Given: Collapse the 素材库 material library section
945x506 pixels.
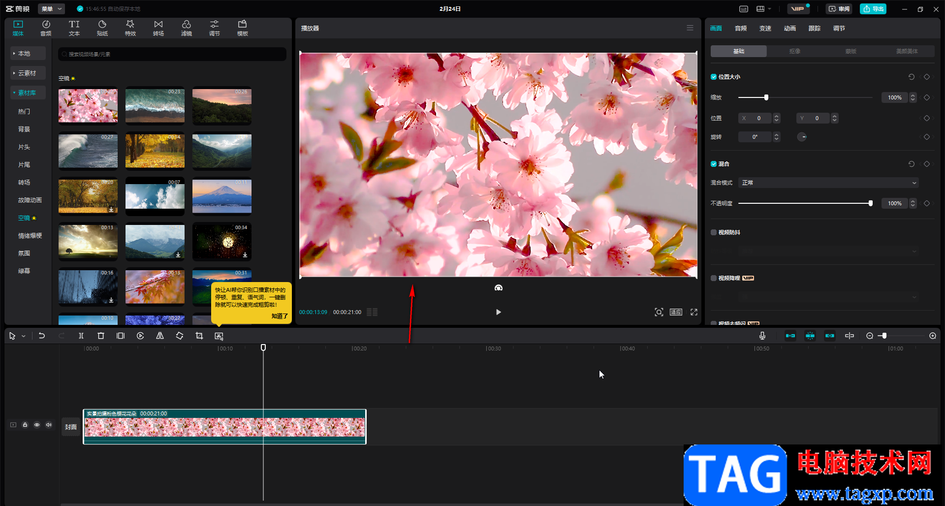Looking at the screenshot, I should [x=28, y=93].
